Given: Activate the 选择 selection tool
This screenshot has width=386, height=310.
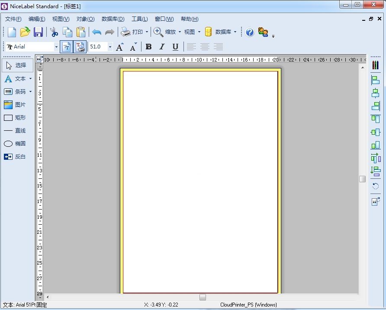Looking at the screenshot, I should 17,65.
